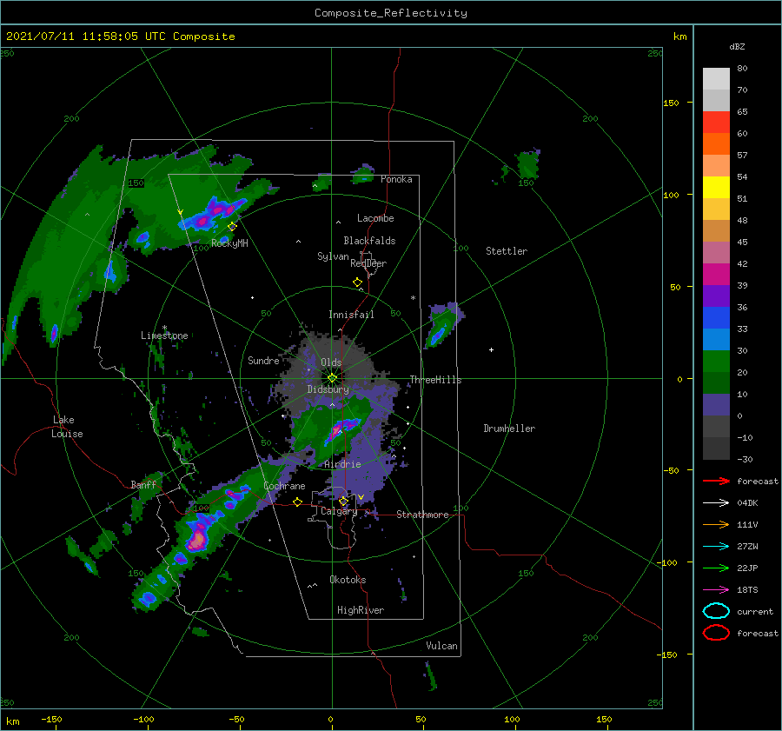The width and height of the screenshot is (782, 731).
Task: Click the yellow diamond marker south of Cochrane
Action: [298, 502]
